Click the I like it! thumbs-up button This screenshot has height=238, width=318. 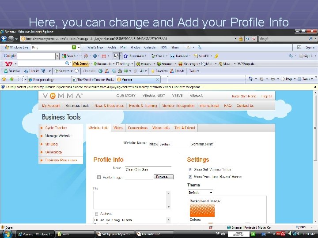pyautogui.click(x=31, y=71)
